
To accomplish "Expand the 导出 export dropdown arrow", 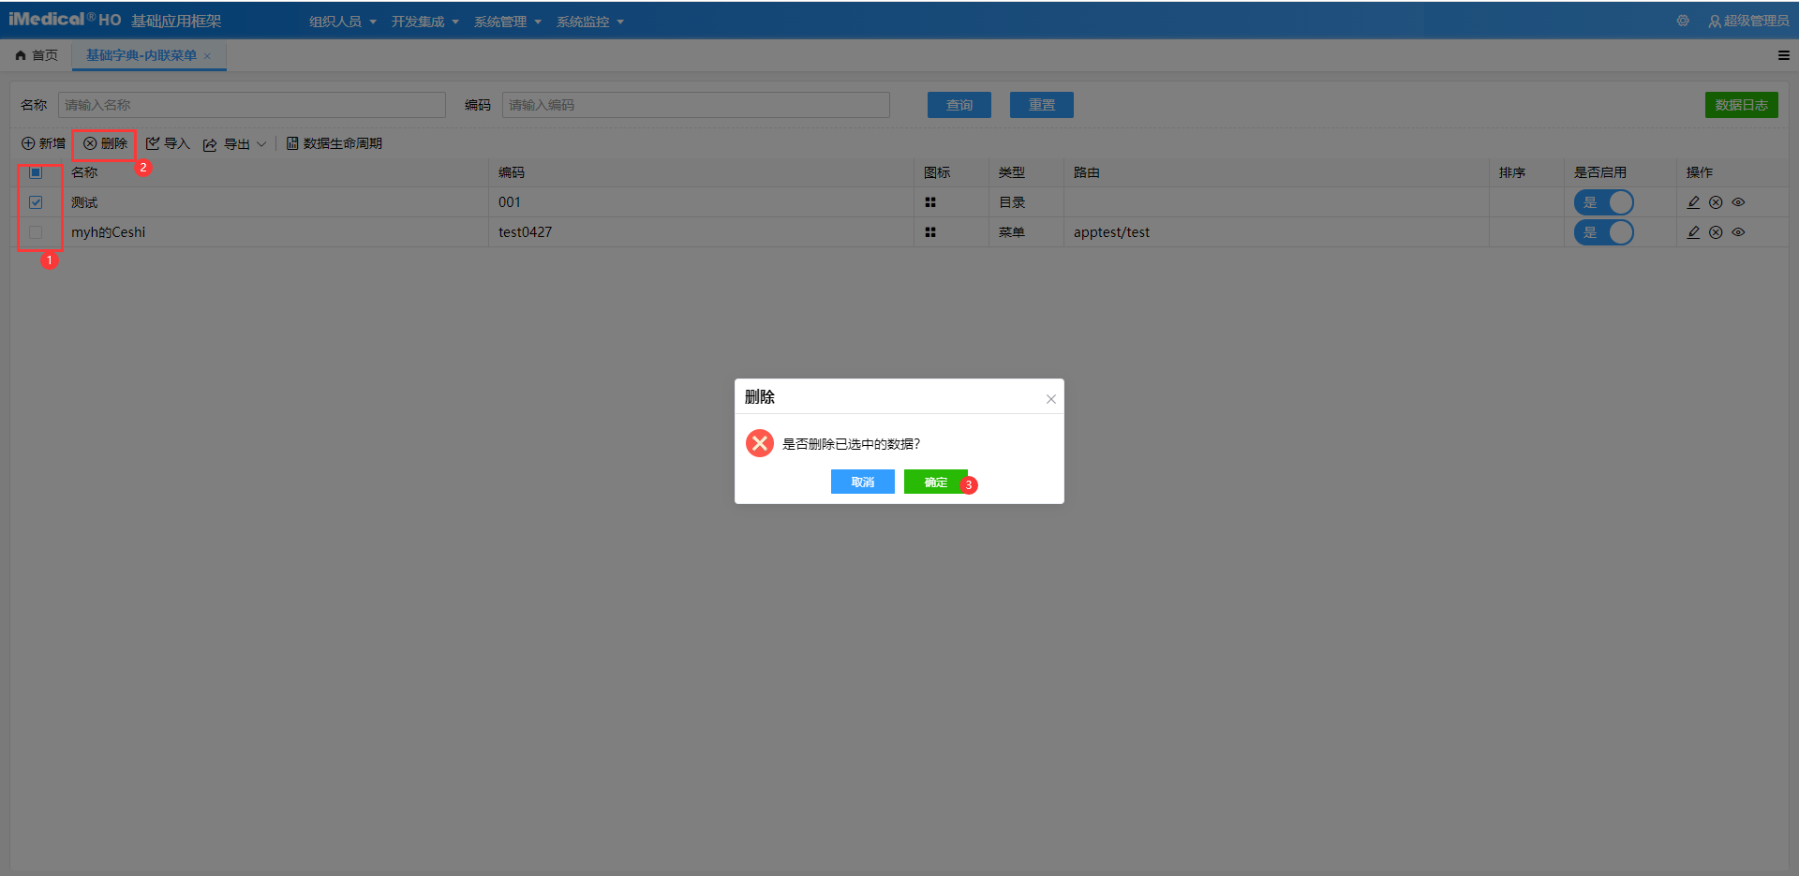I will pyautogui.click(x=261, y=143).
